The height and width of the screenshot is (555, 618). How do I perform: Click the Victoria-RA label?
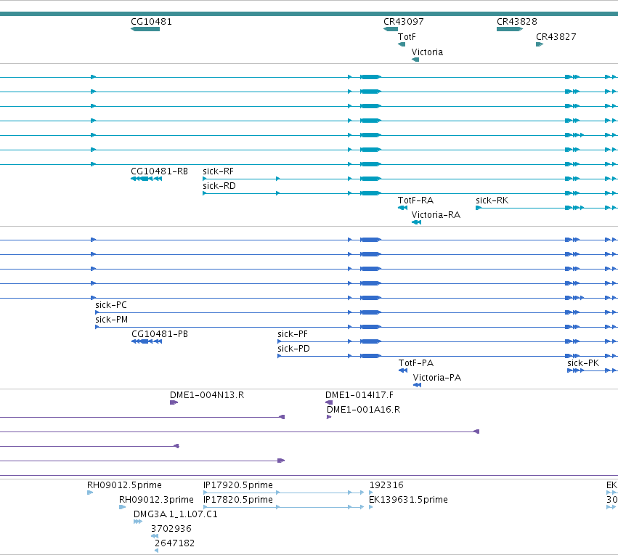coord(436,215)
